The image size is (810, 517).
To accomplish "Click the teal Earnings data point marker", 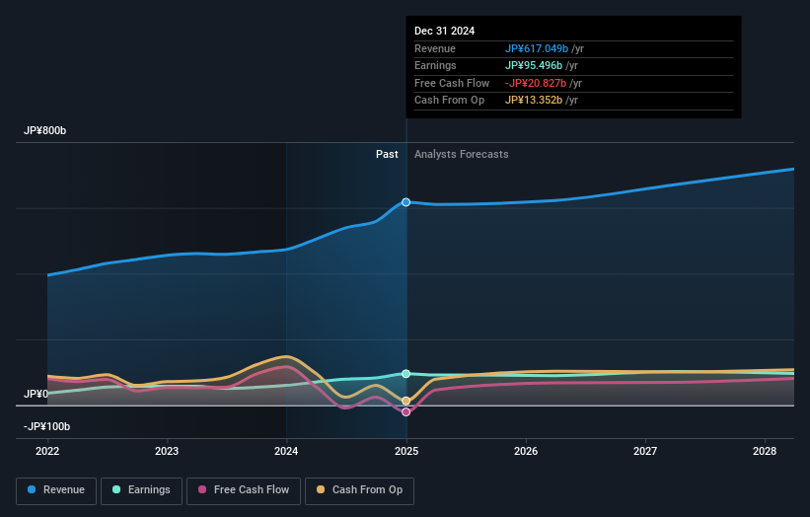I will (x=406, y=373).
